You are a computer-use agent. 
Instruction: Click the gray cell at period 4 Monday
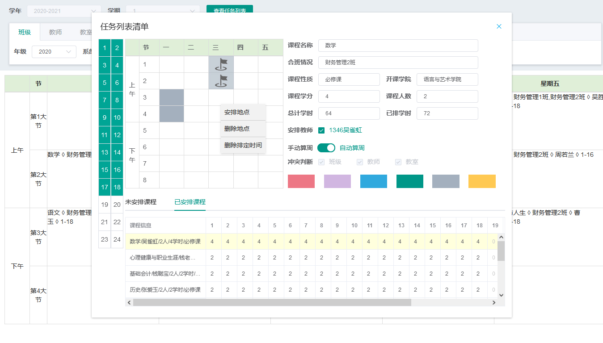(172, 114)
